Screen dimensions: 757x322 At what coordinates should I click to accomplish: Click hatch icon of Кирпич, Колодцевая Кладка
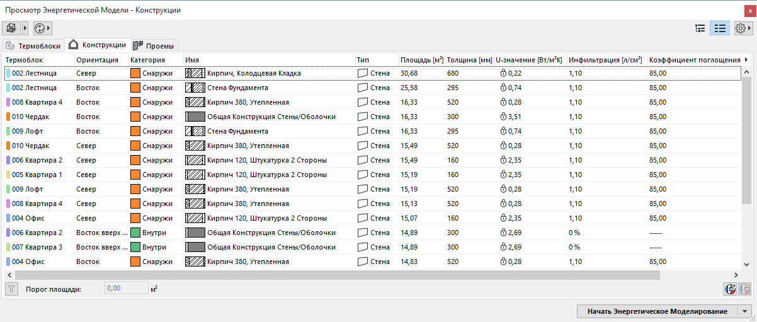tap(195, 73)
